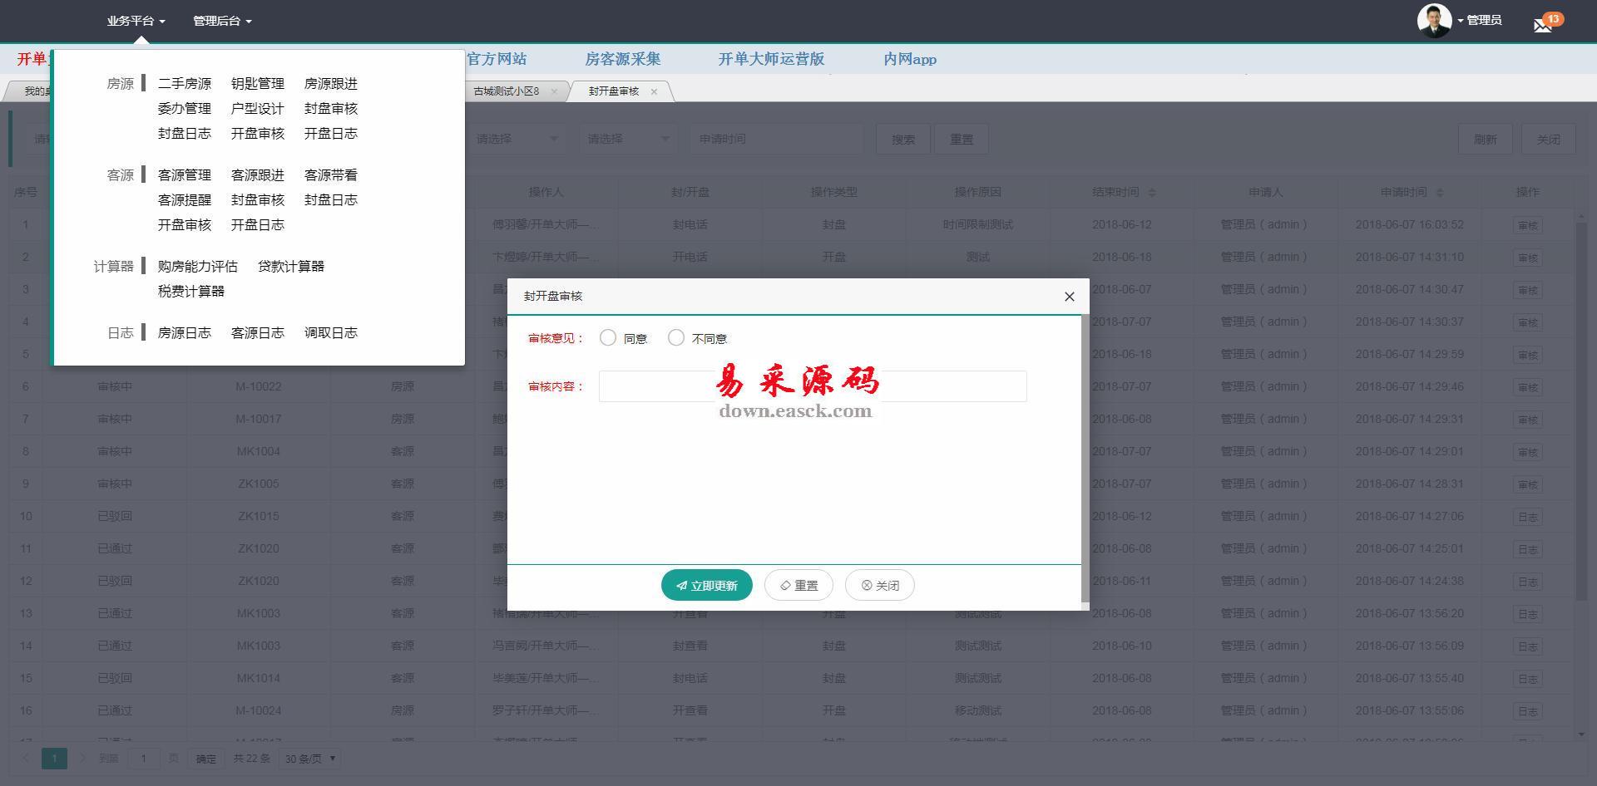The height and width of the screenshot is (786, 1597).
Task: Click the 立即更新 submit button
Action: point(706,585)
